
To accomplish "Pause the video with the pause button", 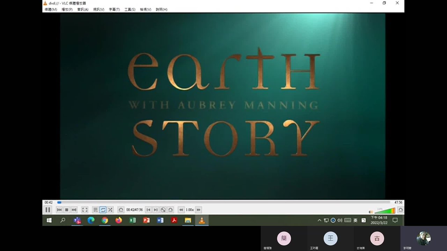I will pyautogui.click(x=48, y=210).
